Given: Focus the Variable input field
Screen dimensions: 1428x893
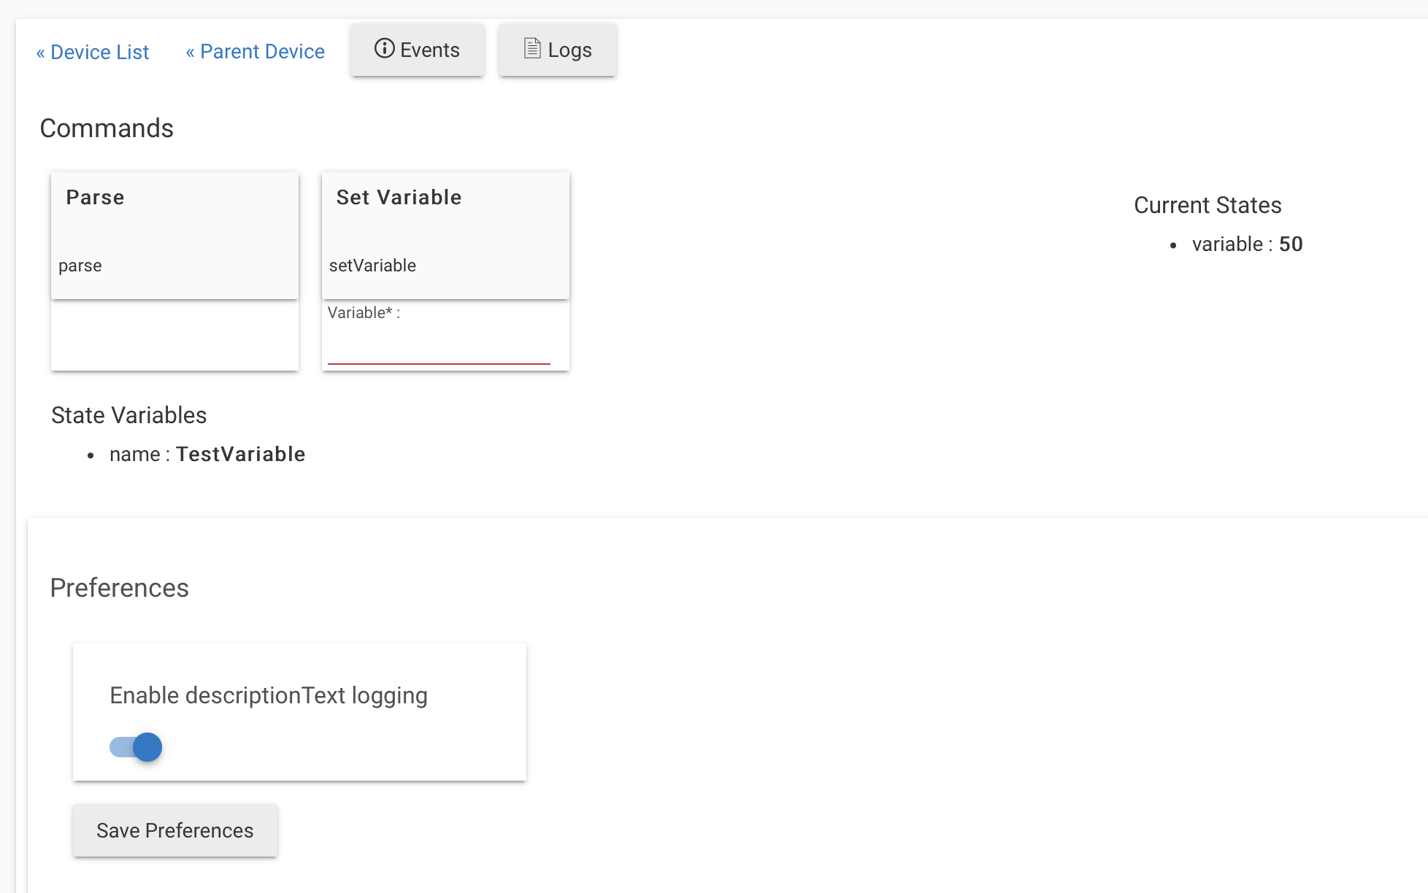Looking at the screenshot, I should pyautogui.click(x=438, y=347).
